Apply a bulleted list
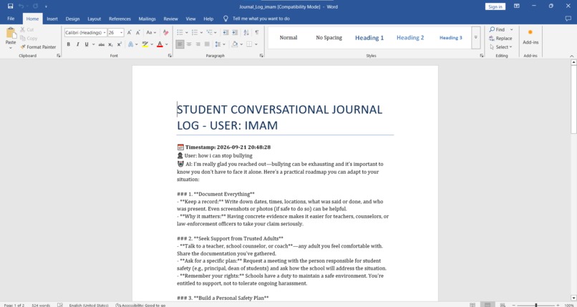 [180, 33]
